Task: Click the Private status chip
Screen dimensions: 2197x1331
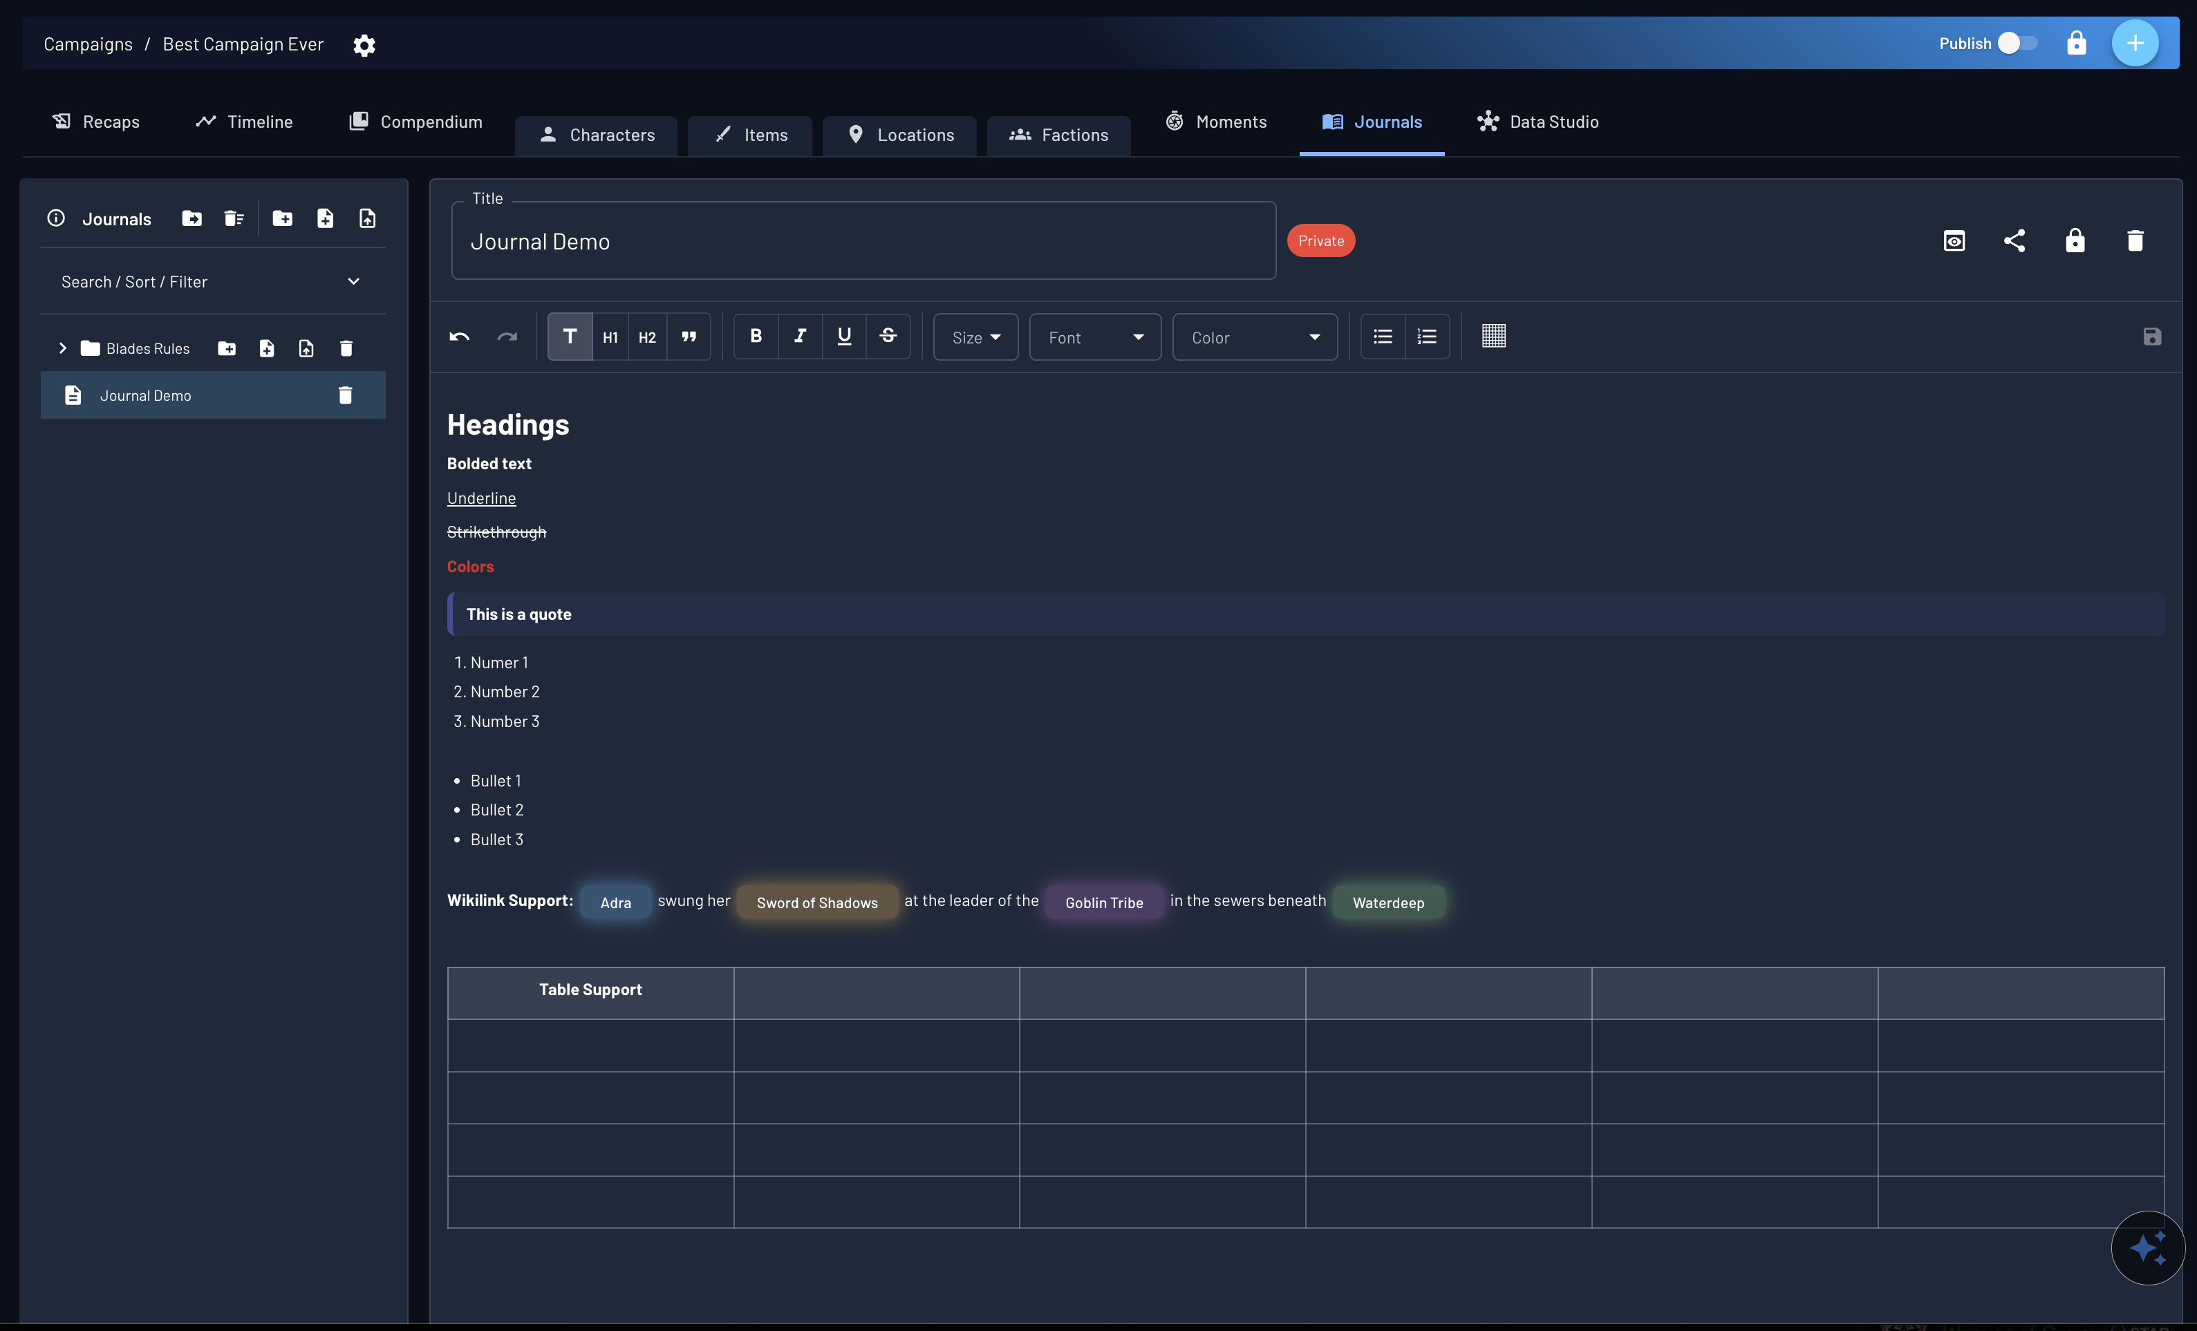Action: coord(1320,240)
